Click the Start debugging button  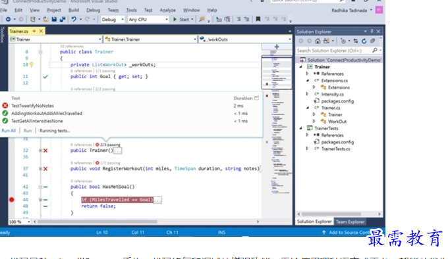[x=182, y=19]
